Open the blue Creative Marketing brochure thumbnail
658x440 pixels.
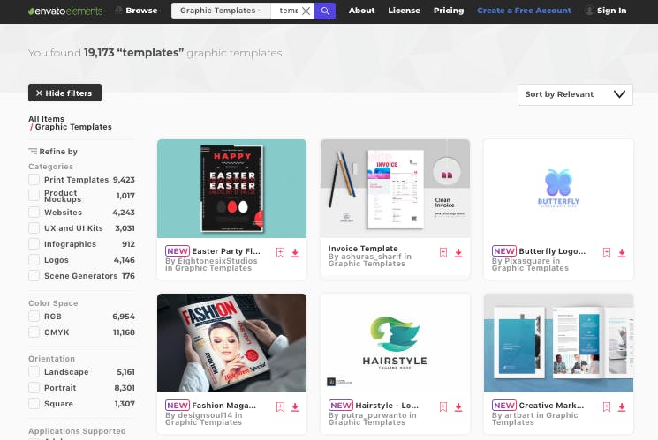tap(558, 343)
